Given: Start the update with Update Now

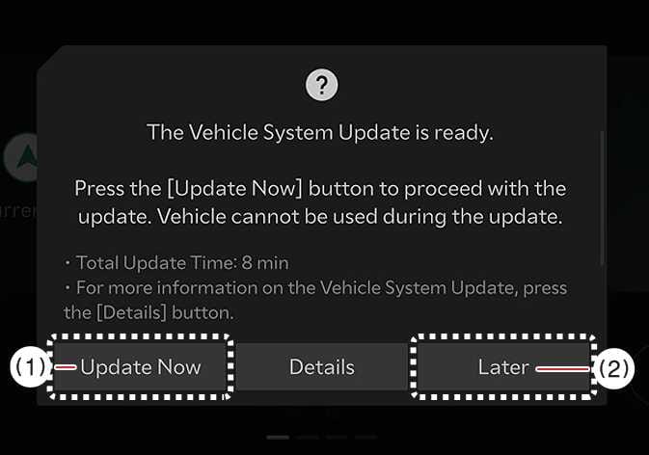Looking at the screenshot, I should click(x=141, y=367).
